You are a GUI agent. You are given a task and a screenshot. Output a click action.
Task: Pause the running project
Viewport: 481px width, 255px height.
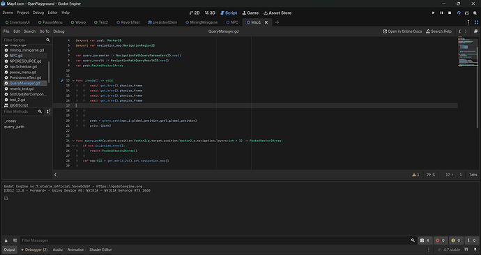click(441, 13)
